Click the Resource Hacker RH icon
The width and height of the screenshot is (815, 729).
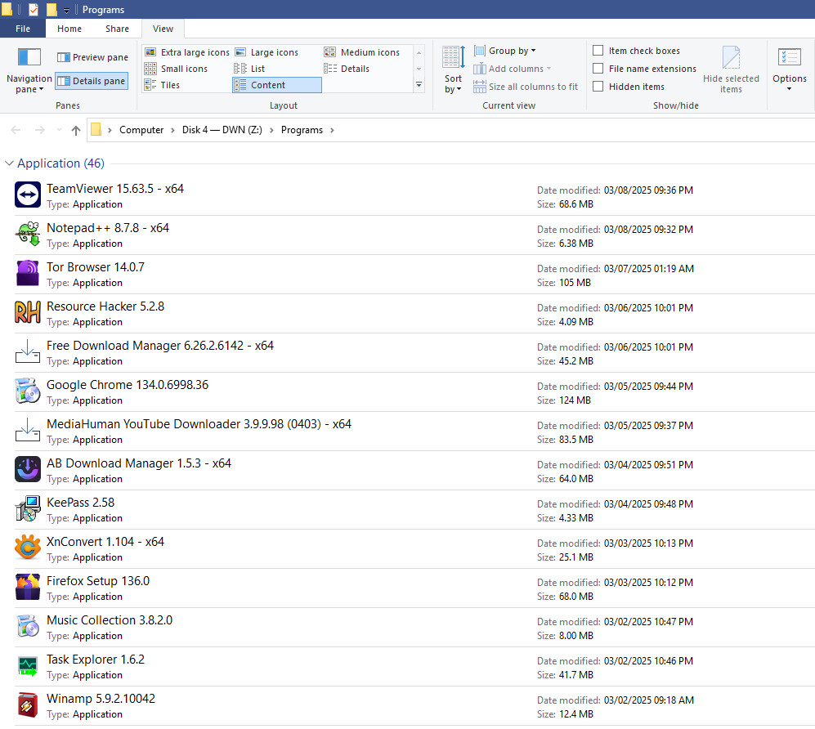coord(28,312)
